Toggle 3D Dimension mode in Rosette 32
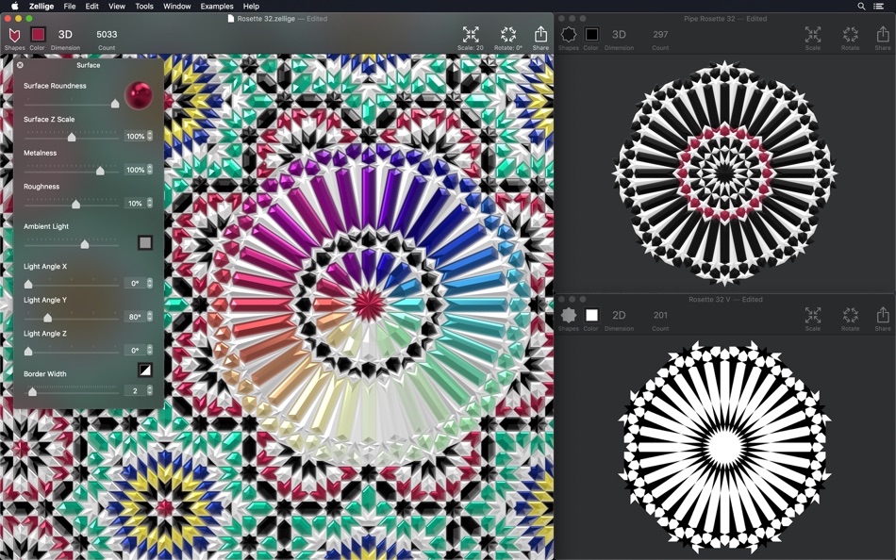This screenshot has height=560, width=896. [65, 35]
